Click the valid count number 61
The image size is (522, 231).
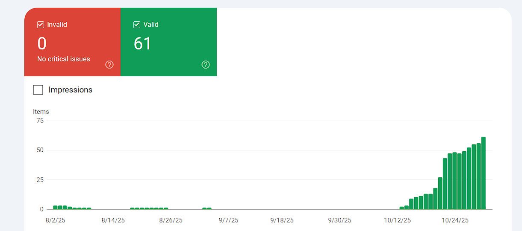pyautogui.click(x=142, y=44)
